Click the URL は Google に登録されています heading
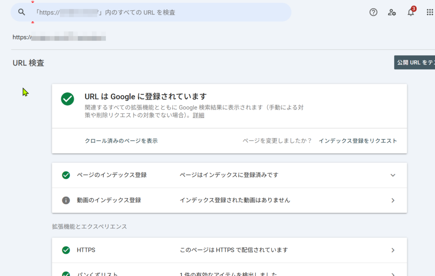Screen dimensions: 435x276 [x=145, y=96]
